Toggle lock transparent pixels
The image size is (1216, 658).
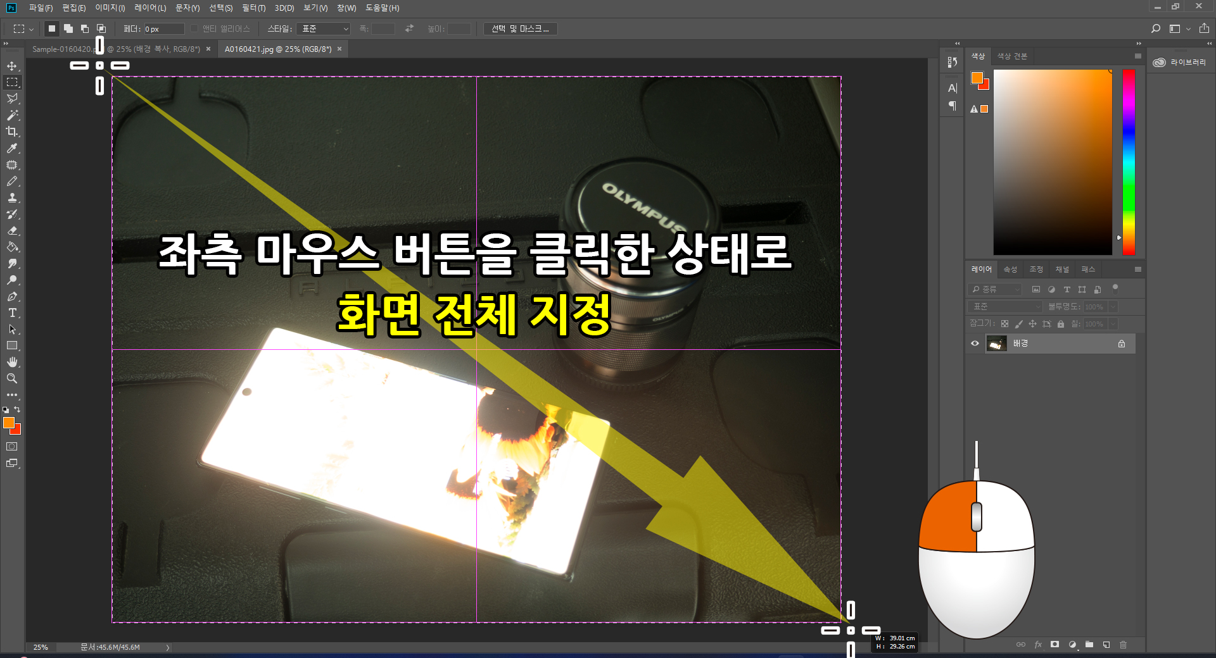[x=1004, y=324]
